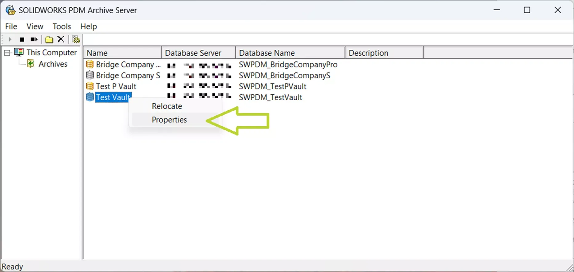Select the Bridge Company ... row name

point(128,65)
